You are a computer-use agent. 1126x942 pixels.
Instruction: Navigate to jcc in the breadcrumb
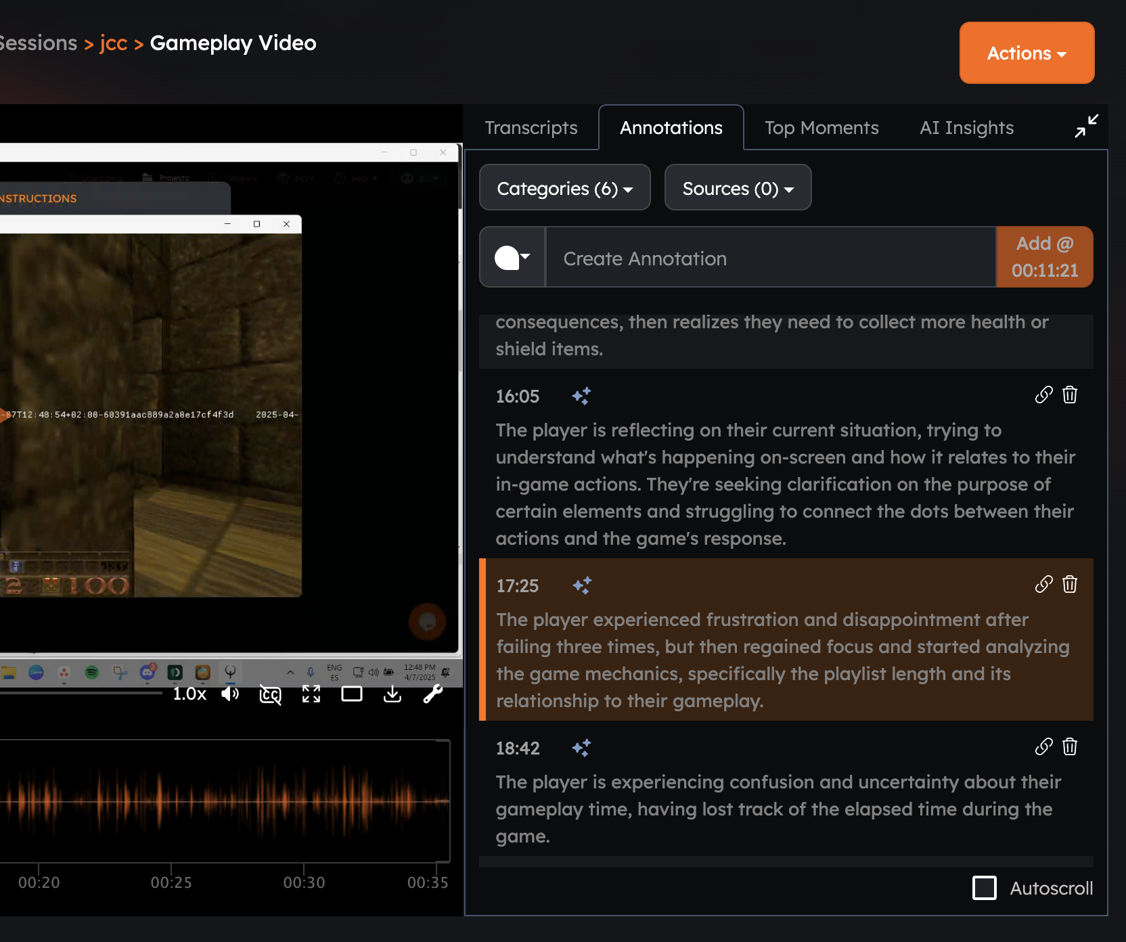pyautogui.click(x=114, y=43)
